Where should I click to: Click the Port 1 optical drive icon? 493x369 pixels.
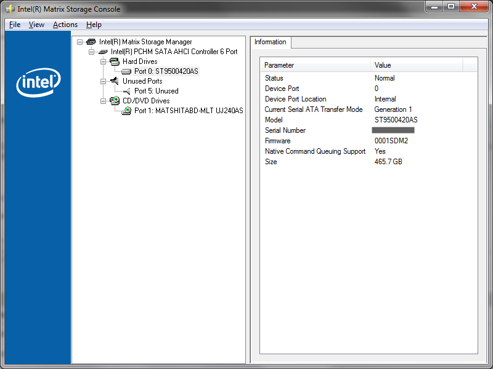click(x=126, y=111)
